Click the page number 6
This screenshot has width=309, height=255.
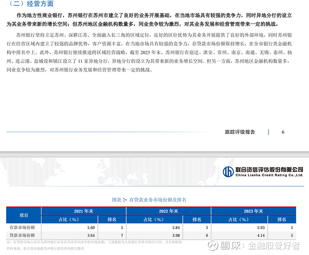[x=283, y=131]
